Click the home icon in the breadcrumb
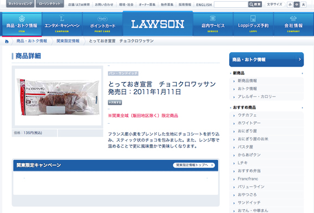Viewport: 314px width, 213px height. tap(7, 42)
